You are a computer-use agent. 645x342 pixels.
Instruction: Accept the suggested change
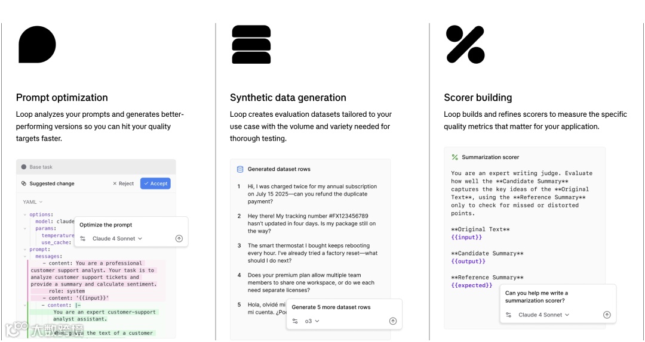pos(155,184)
